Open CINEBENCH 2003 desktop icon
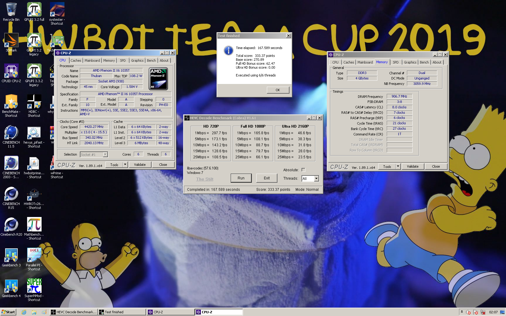This screenshot has width=506, height=316. click(11, 167)
